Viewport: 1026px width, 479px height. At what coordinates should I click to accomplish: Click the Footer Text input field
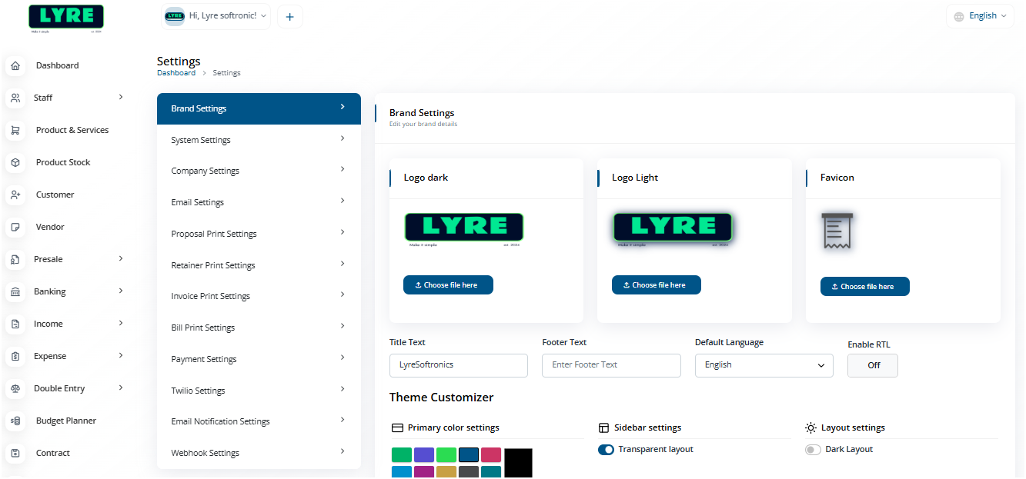[x=611, y=365]
